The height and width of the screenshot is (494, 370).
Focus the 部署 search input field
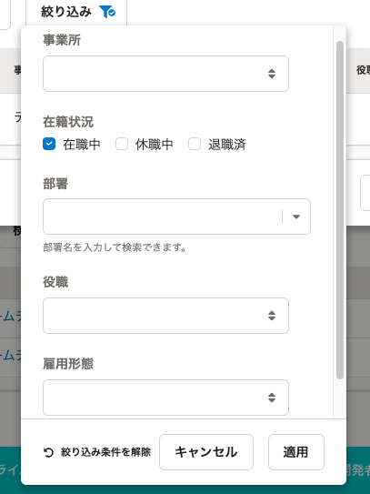162,217
